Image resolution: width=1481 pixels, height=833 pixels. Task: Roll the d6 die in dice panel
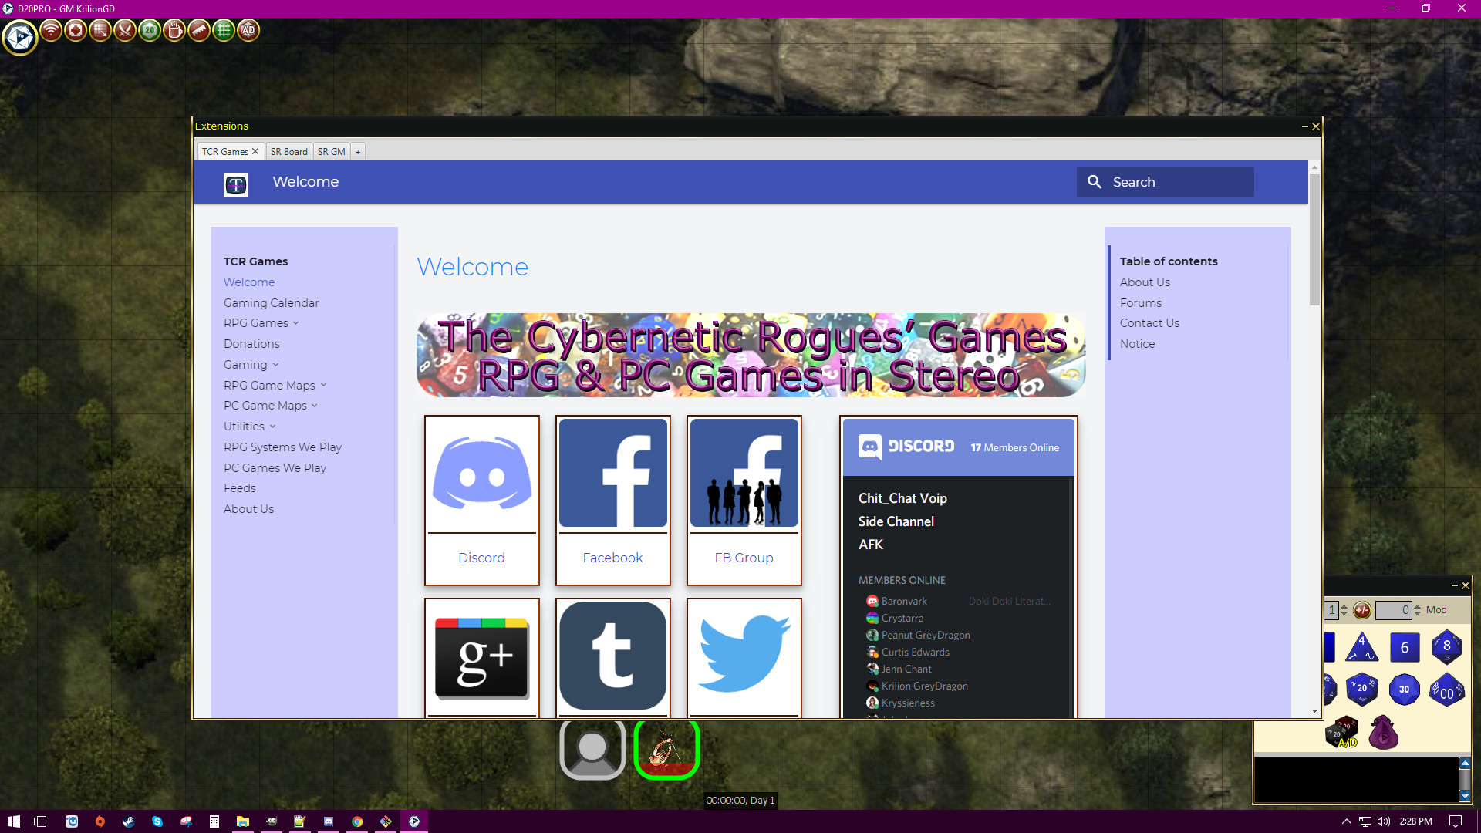click(1404, 648)
